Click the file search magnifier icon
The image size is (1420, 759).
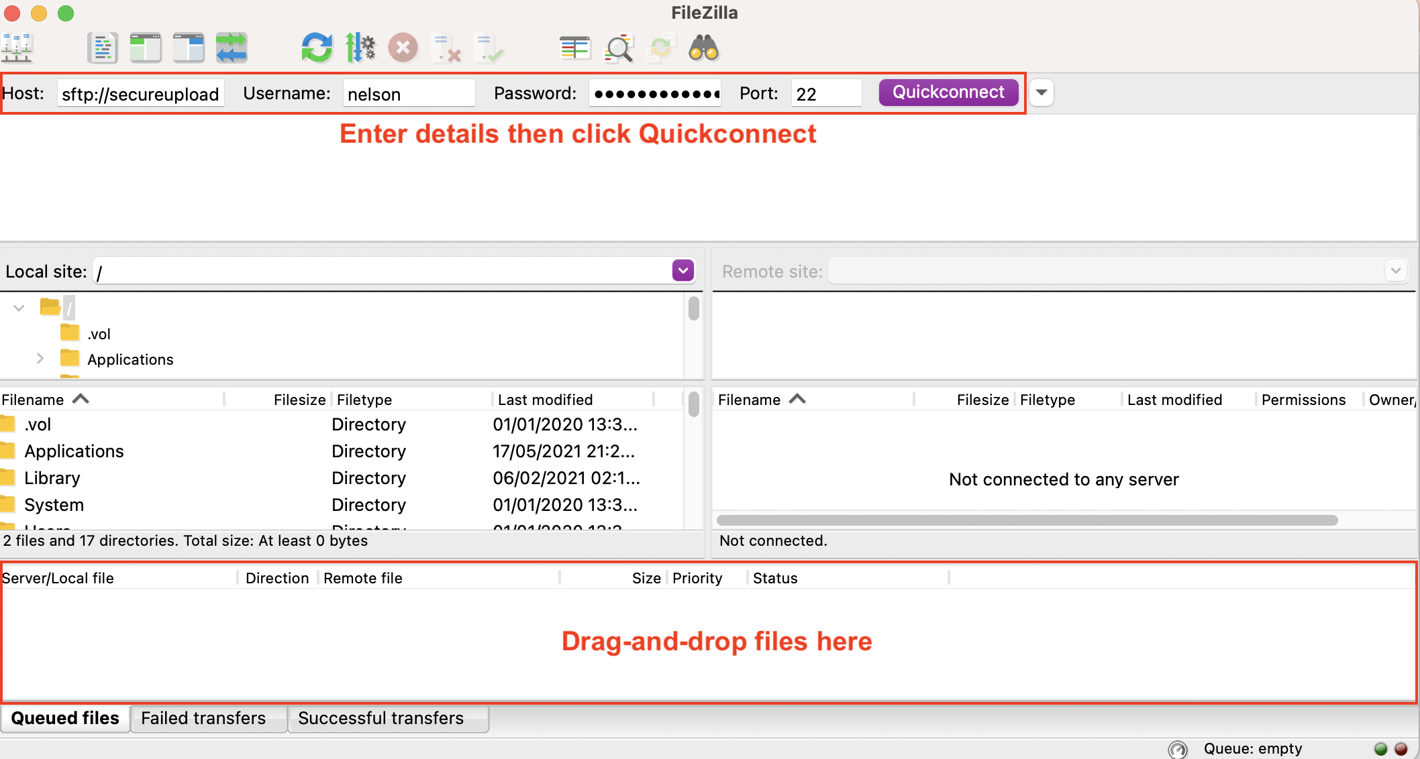tap(619, 48)
